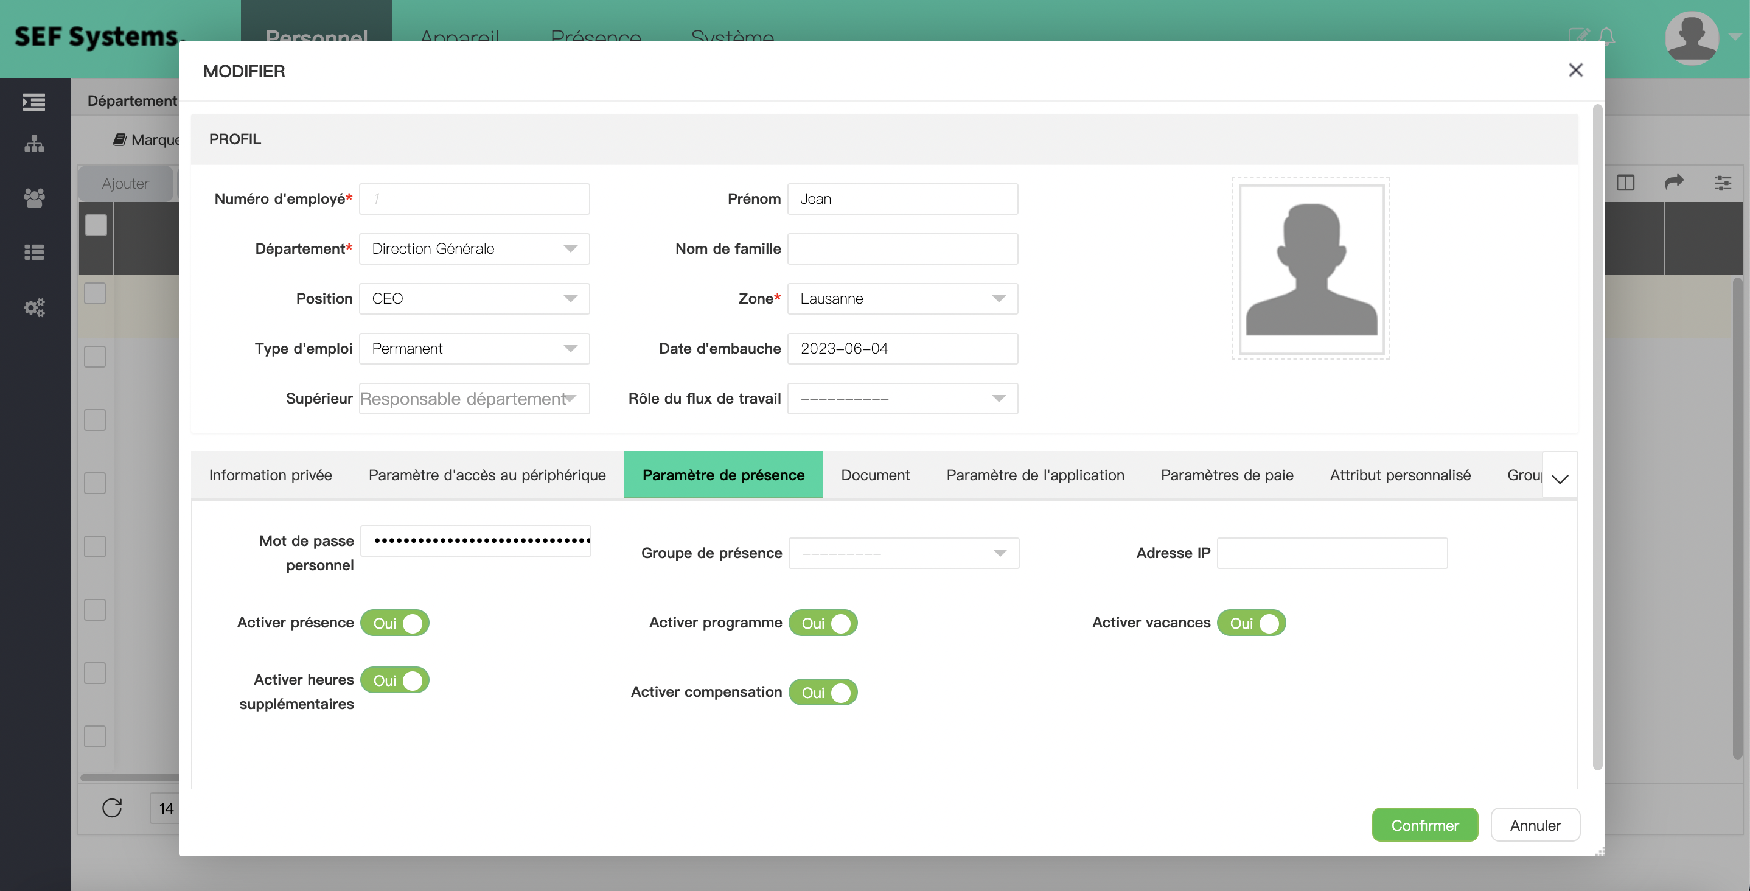Click the refresh icon at bottom left
This screenshot has width=1750, height=891.
tap(112, 808)
